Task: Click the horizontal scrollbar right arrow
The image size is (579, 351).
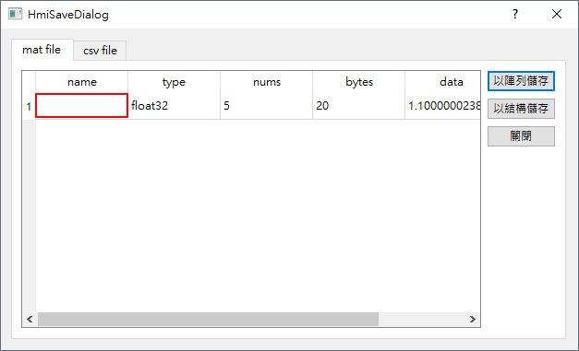Action: pos(473,320)
